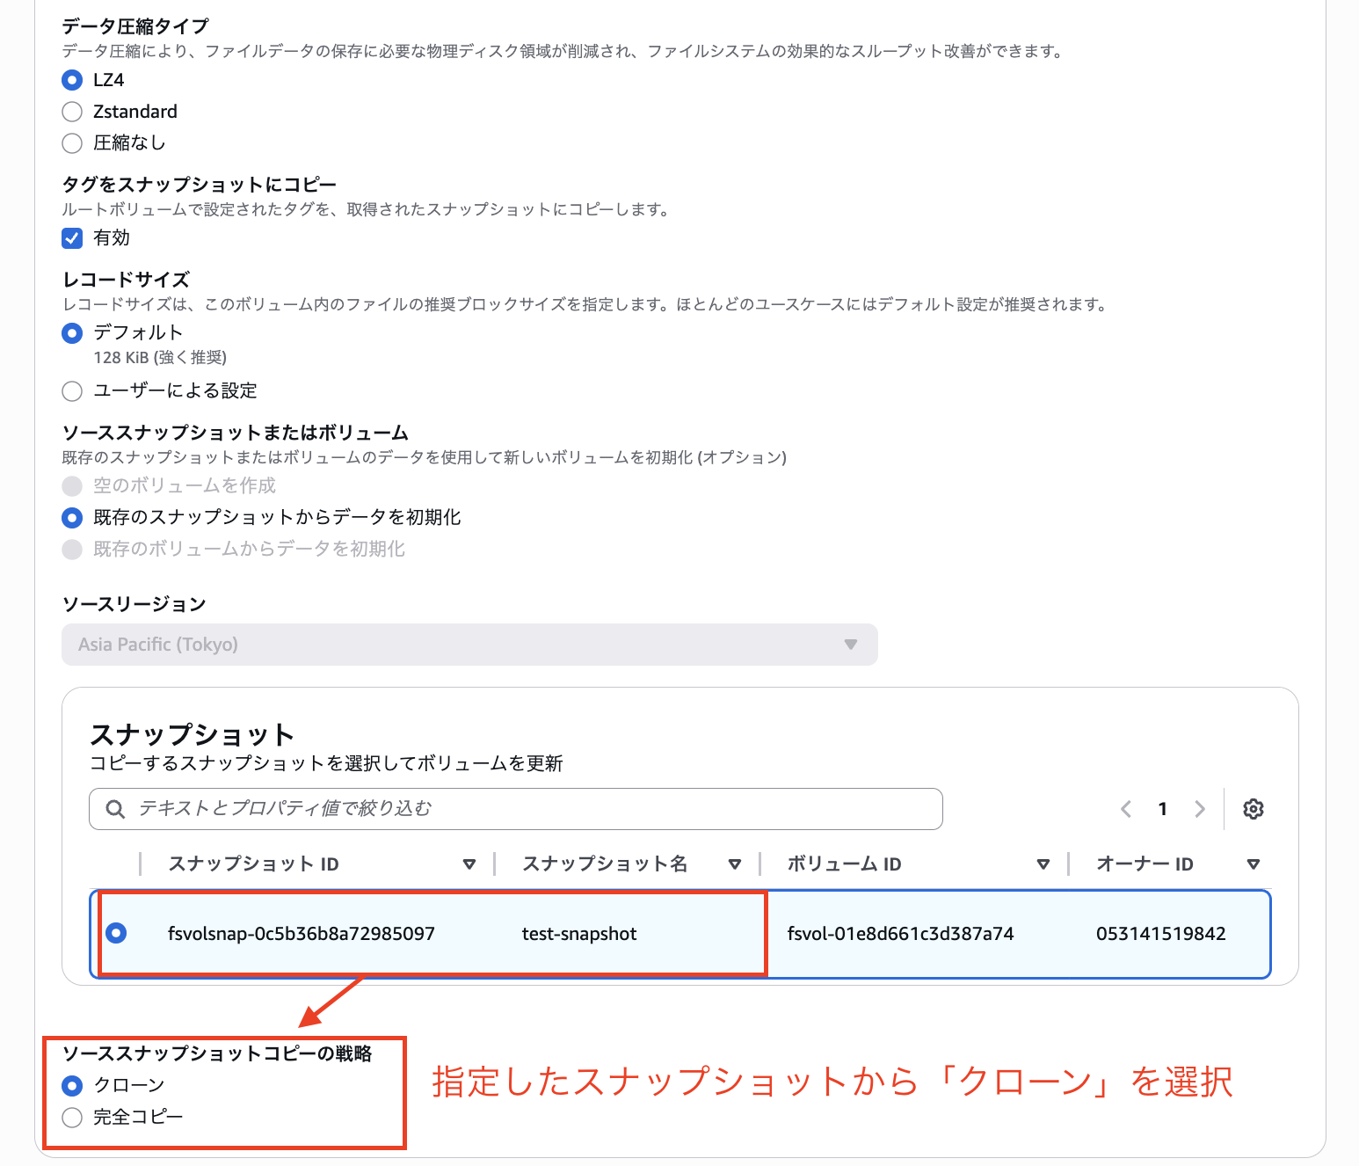Select 既存のボリュームからデータを初期化 option
1359x1166 pixels.
[x=72, y=550]
